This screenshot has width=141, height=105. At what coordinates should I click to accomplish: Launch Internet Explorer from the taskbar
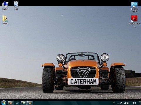[17, 103]
